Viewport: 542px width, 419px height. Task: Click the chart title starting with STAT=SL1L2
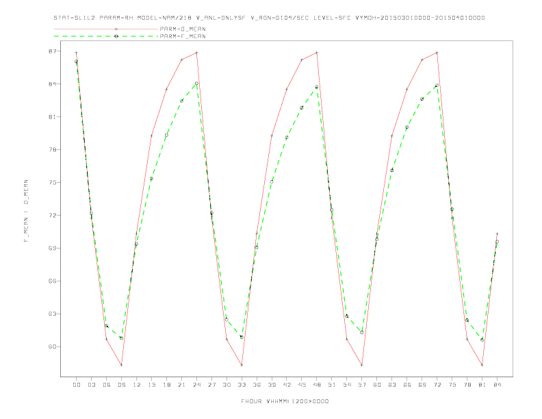pyautogui.click(x=269, y=18)
